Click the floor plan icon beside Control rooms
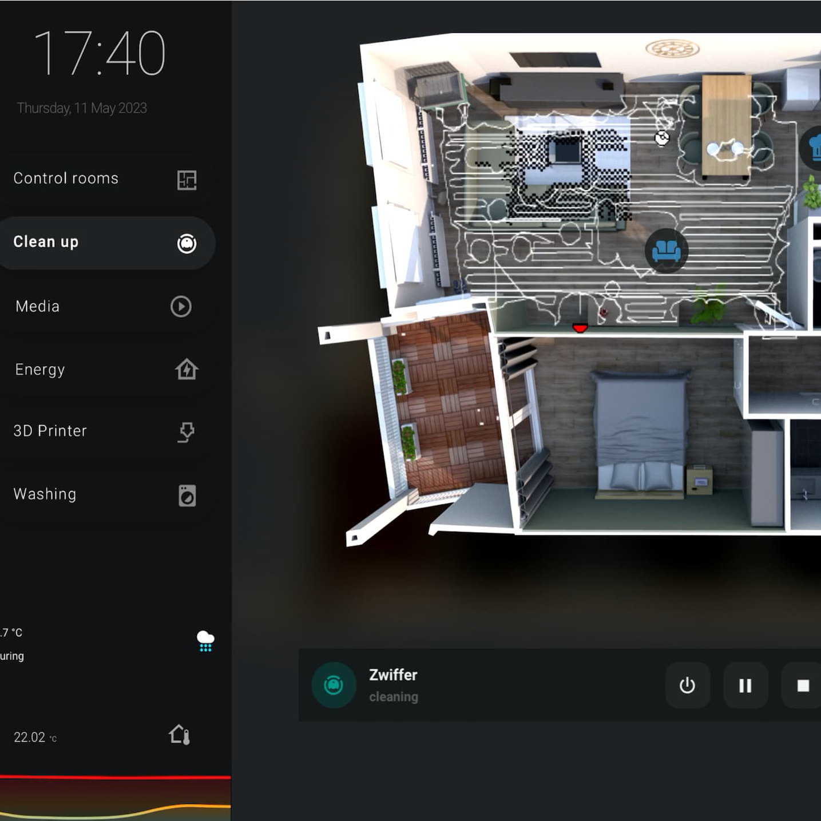Viewport: 821px width, 821px height. coord(187,180)
